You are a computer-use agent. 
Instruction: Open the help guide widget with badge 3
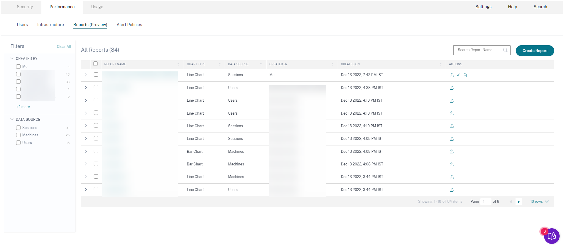[x=551, y=236]
